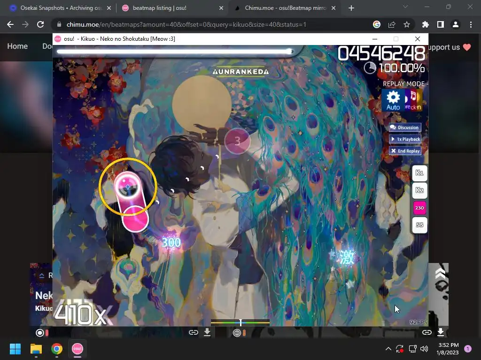The image size is (481, 360).
Task: Go forward in the browser
Action: 25,24
